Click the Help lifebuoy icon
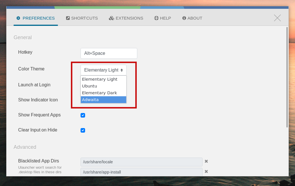The image size is (295, 186). click(156, 18)
